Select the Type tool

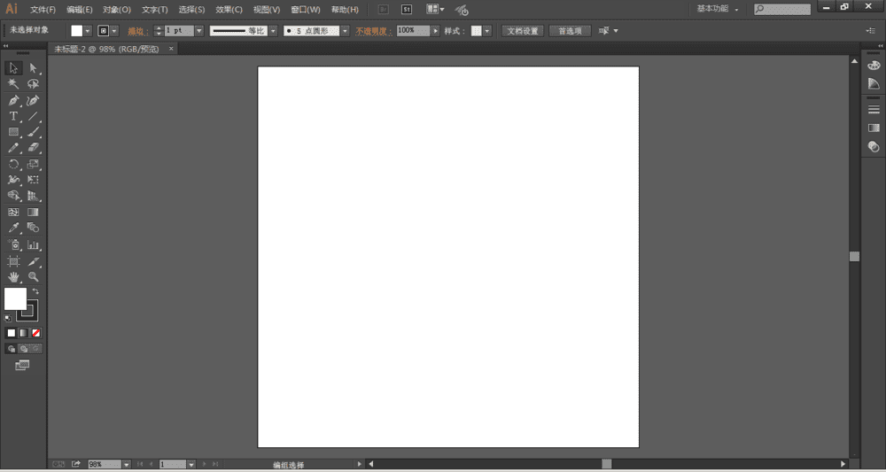[x=13, y=116]
